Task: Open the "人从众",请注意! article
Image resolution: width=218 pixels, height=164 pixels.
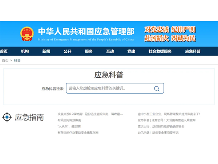Action: 69,126
